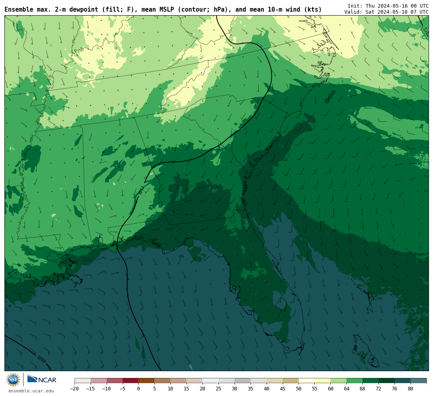433x396 pixels.
Task: Click the map title about ensemble dewpoint
Action: pyautogui.click(x=163, y=10)
